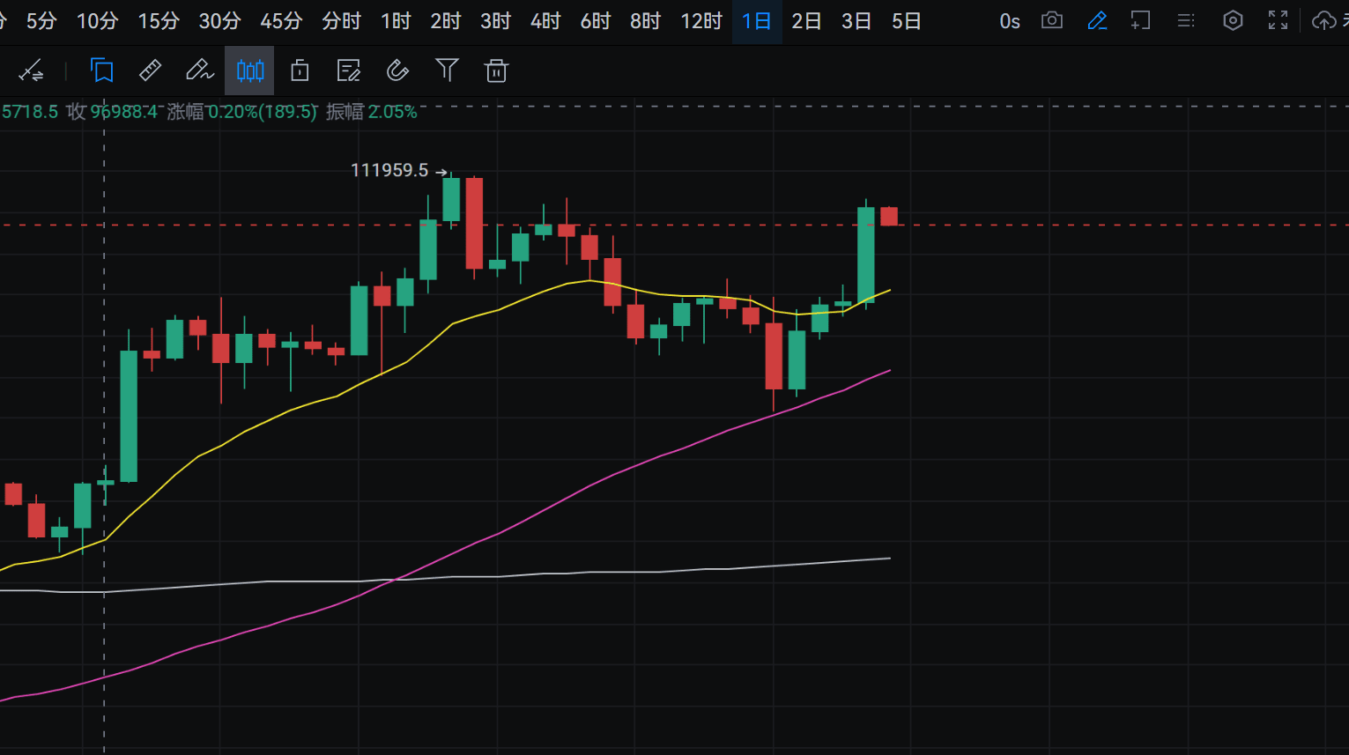Screen dimensions: 1349x755
Task: Open the add-to-window panel icon
Action: tap(1140, 20)
